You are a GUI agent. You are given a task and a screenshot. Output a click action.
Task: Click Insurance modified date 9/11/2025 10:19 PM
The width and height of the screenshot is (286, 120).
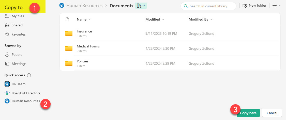point(161,34)
